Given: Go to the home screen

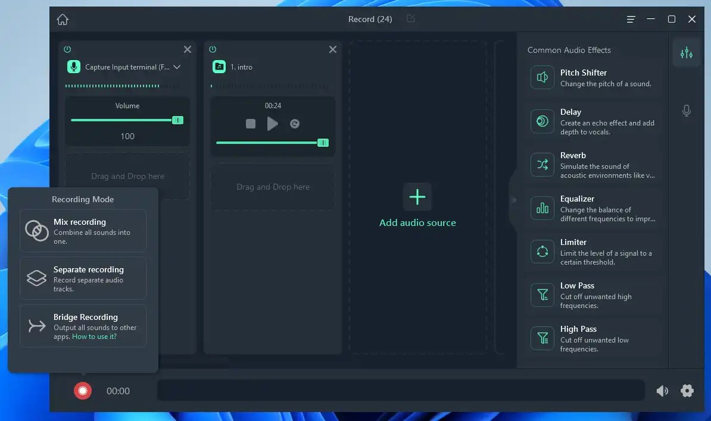Looking at the screenshot, I should (x=63, y=19).
